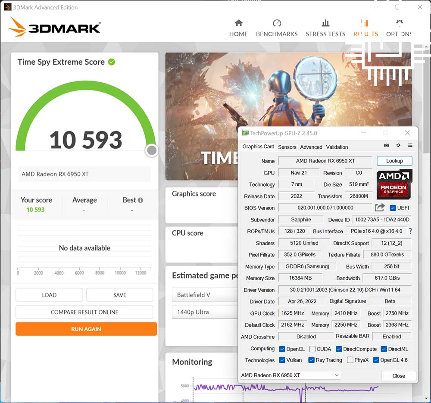The height and width of the screenshot is (403, 431).
Task: Click COMPARE RESULT ONLINE
Action: 84,312
